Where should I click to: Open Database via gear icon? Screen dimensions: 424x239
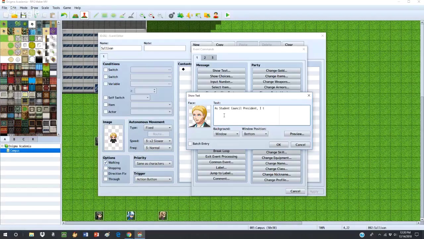[172, 15]
